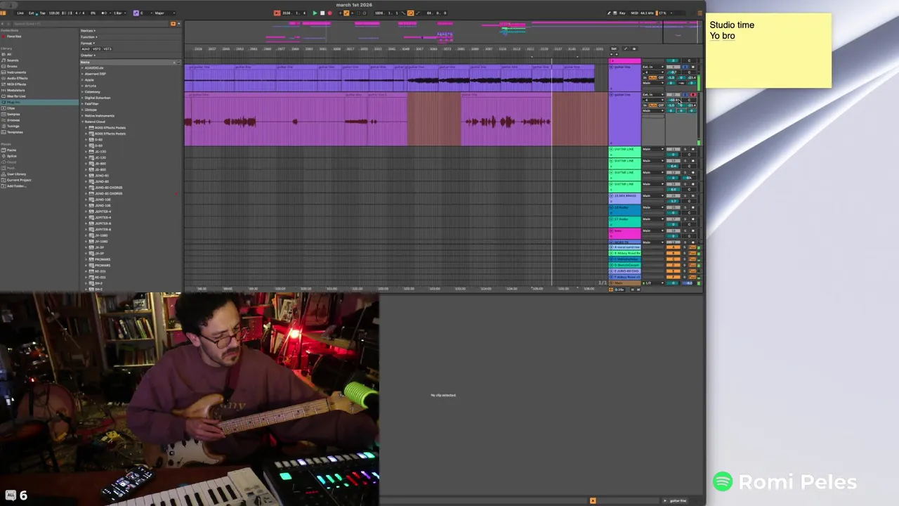Toggle the orange Loop switch in transport
This screenshot has width=899, height=506.
(410, 13)
